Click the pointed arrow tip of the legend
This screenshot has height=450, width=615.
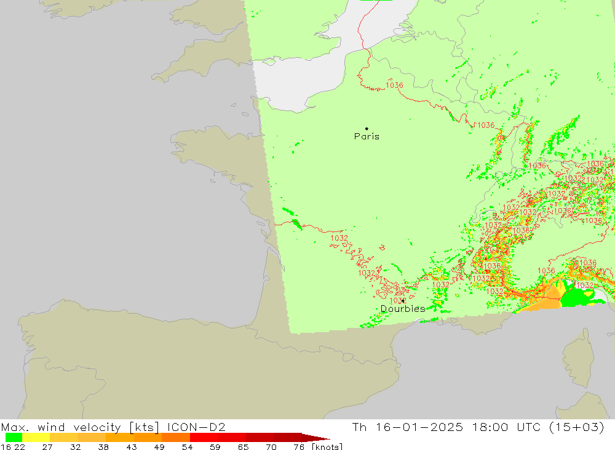point(316,438)
